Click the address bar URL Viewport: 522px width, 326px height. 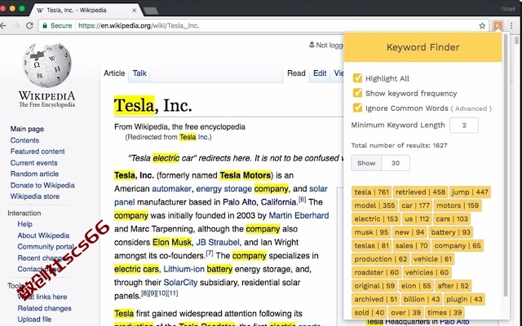139,25
